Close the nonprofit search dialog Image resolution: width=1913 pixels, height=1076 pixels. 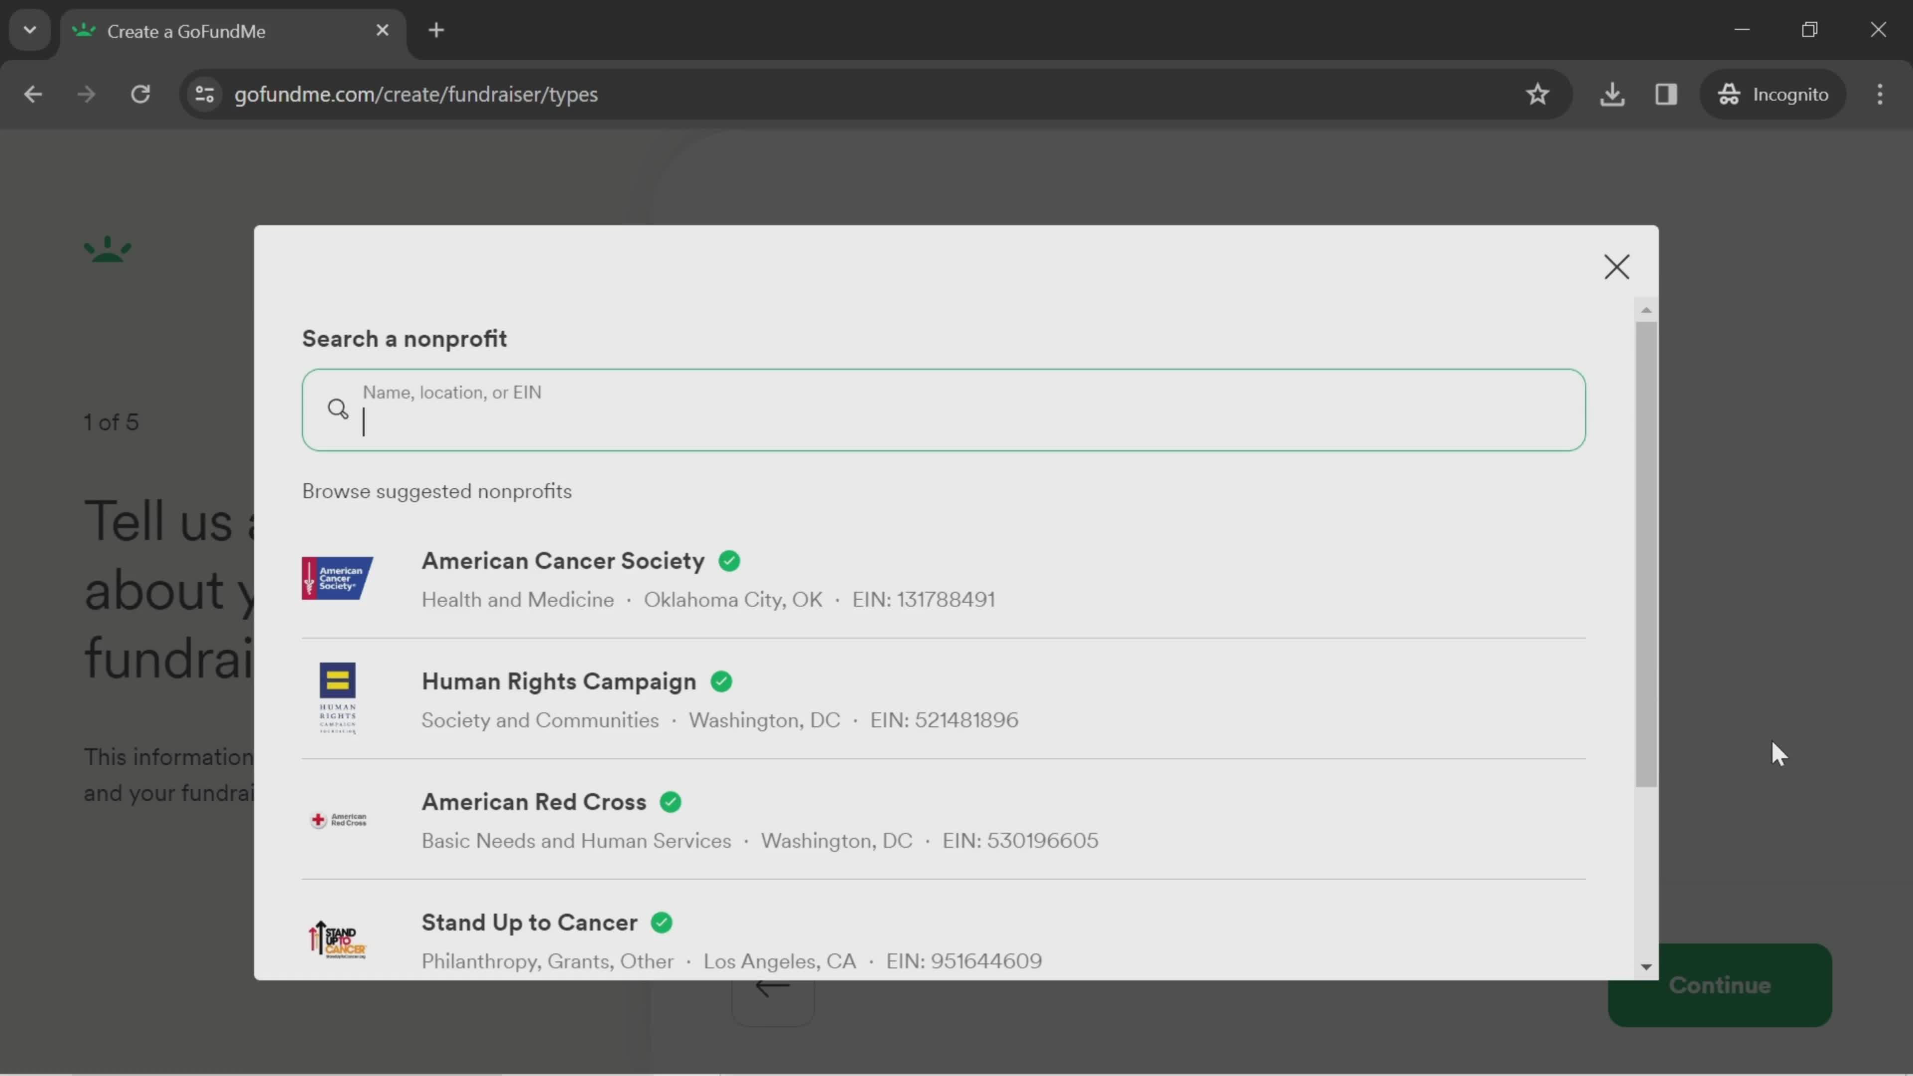click(x=1617, y=268)
